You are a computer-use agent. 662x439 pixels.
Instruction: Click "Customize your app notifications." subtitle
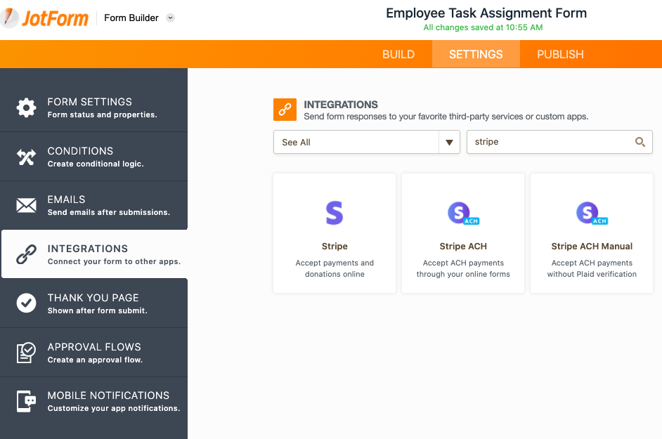114,408
